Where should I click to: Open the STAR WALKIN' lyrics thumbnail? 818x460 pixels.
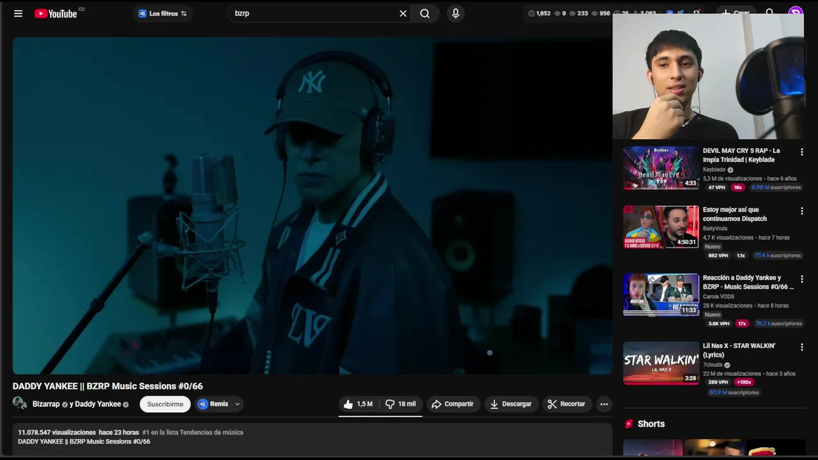[x=661, y=363]
